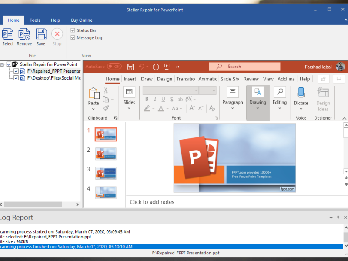Viewport: 348px width, 261px height.
Task: Click the Undo arrow icon
Action: pyautogui.click(x=141, y=67)
